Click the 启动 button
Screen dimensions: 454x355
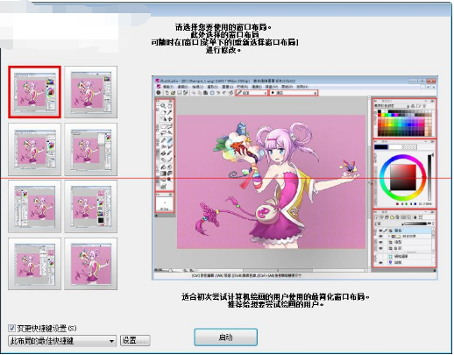coord(225,337)
